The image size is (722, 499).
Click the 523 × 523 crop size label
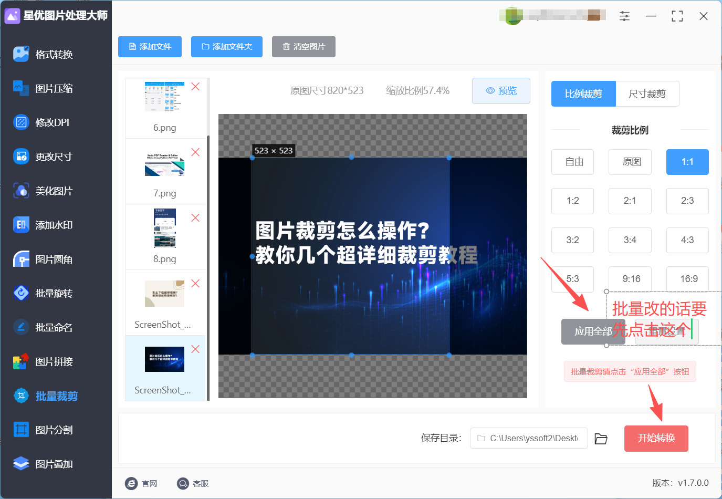[x=274, y=151]
